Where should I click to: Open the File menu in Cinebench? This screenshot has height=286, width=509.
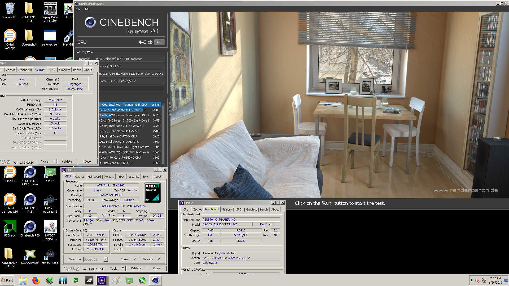pos(78,9)
